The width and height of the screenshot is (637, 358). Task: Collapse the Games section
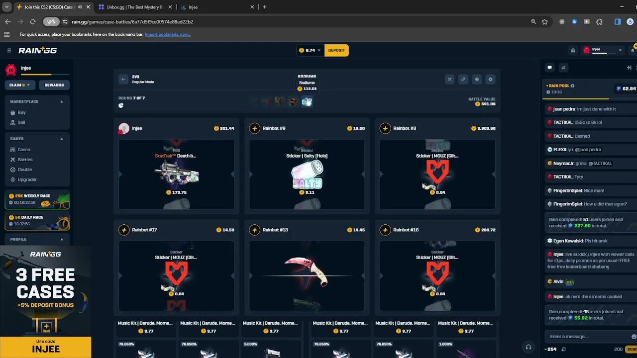coord(62,139)
